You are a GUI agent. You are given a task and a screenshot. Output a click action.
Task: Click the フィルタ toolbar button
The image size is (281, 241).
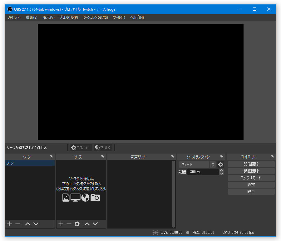tap(103, 148)
